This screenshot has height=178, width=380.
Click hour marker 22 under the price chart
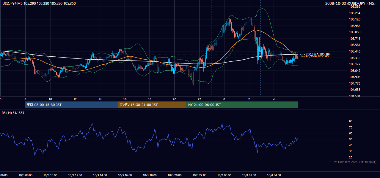click(x=200, y=99)
